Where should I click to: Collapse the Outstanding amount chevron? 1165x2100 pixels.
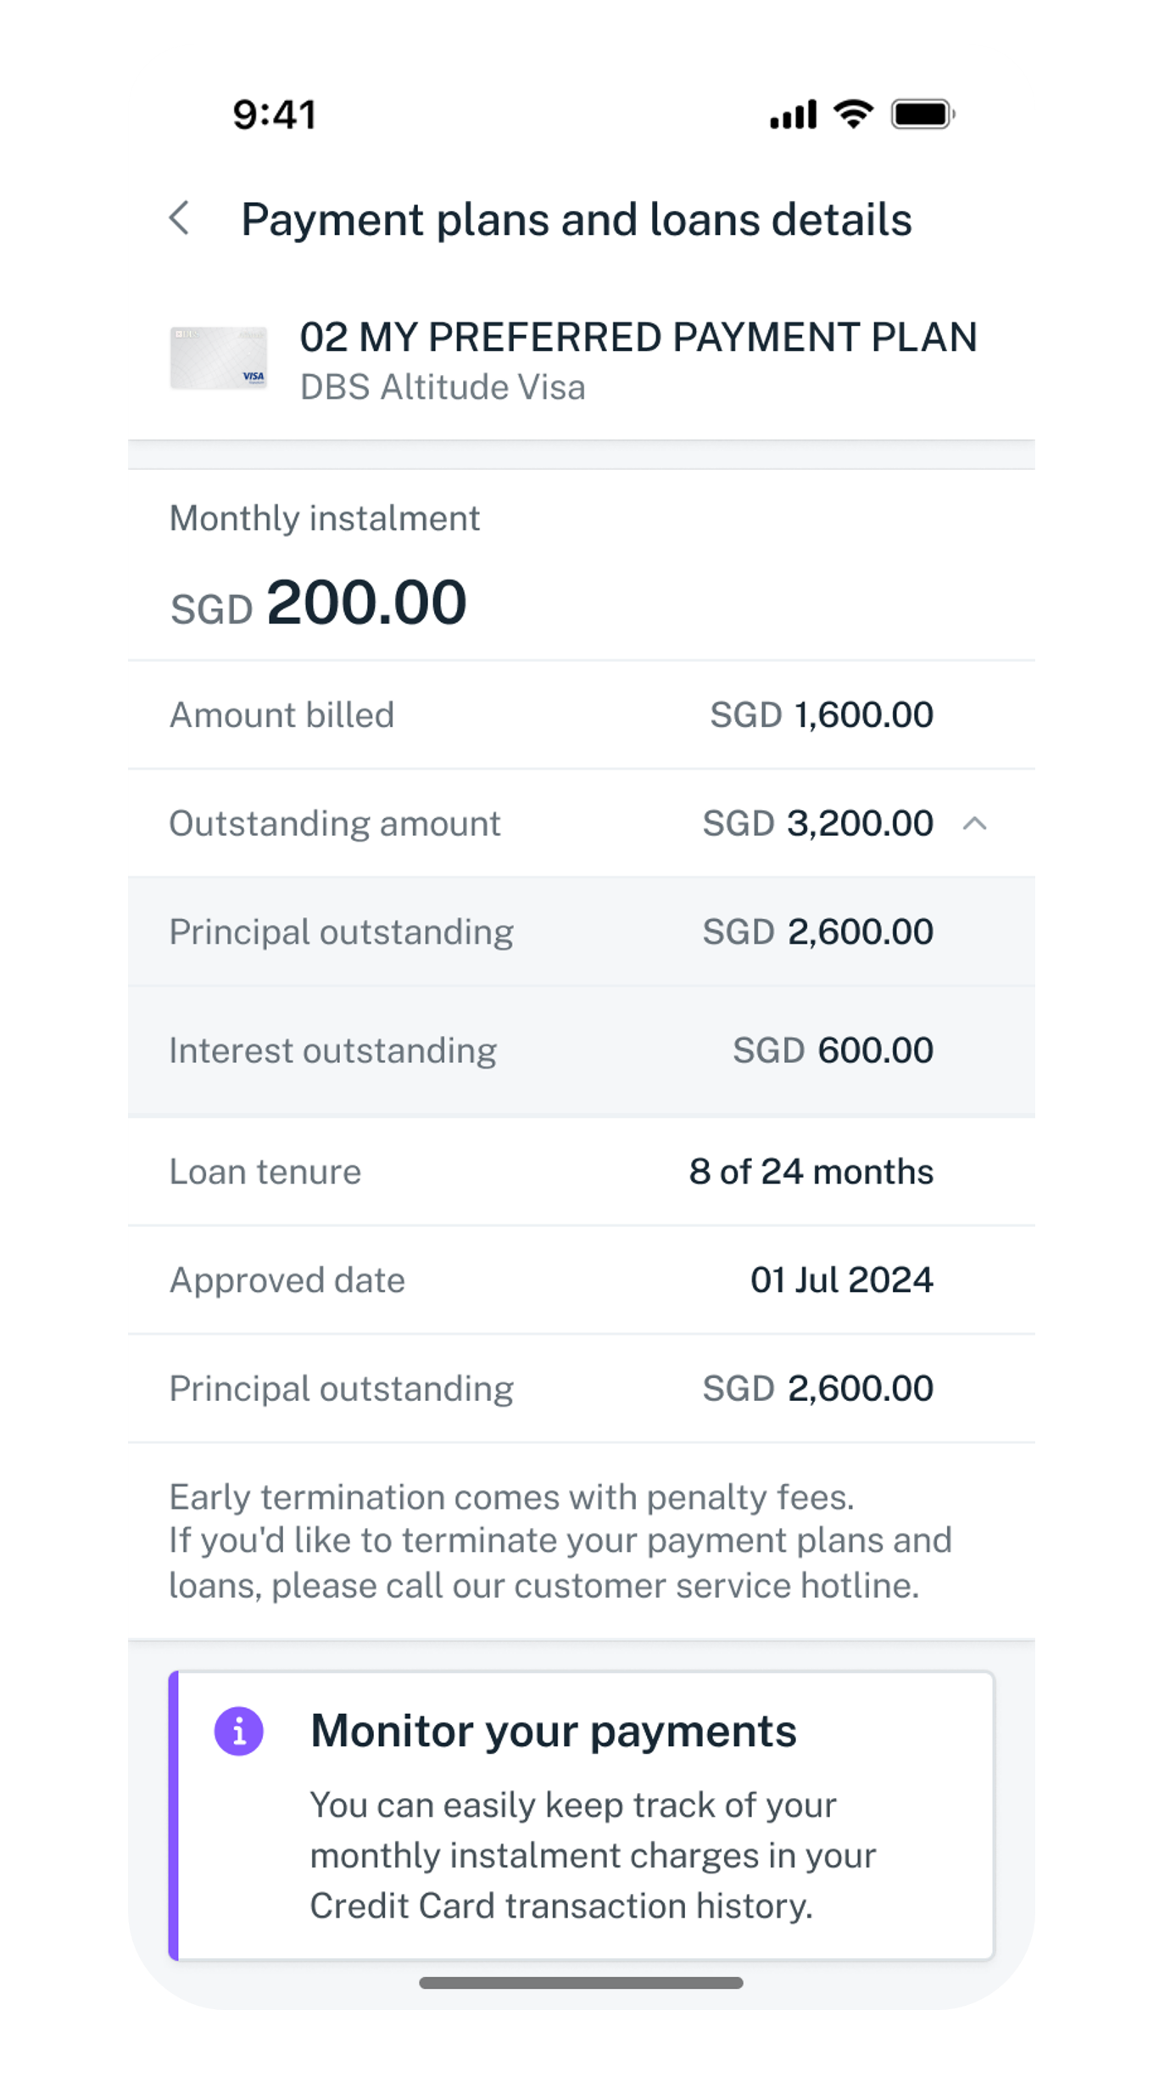pos(975,823)
